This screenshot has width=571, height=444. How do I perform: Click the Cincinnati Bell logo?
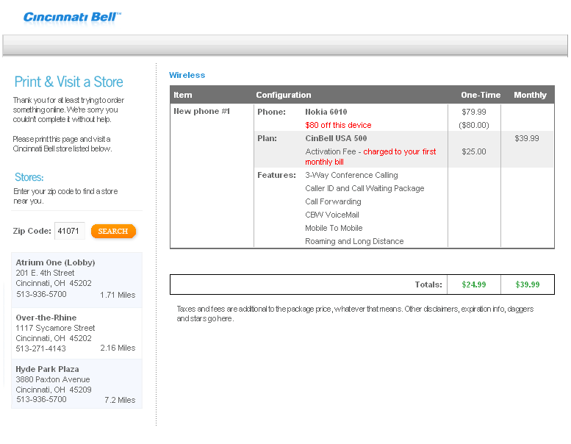(x=72, y=18)
